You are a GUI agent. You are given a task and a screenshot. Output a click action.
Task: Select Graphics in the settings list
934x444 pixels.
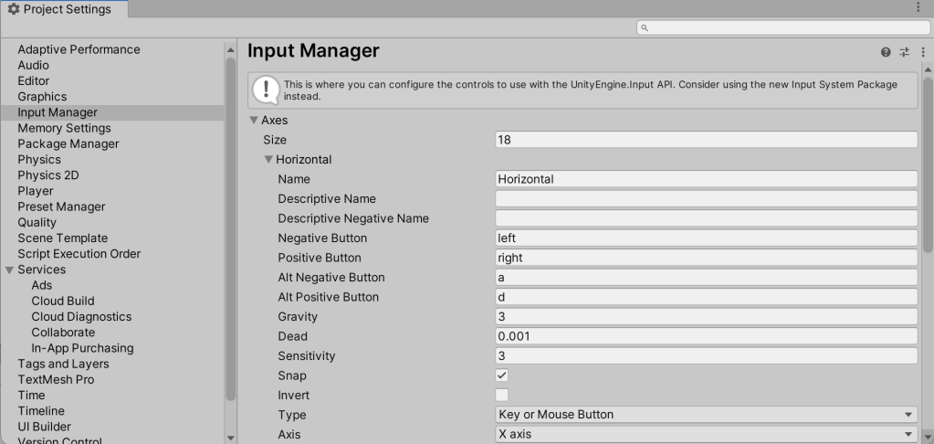[42, 97]
